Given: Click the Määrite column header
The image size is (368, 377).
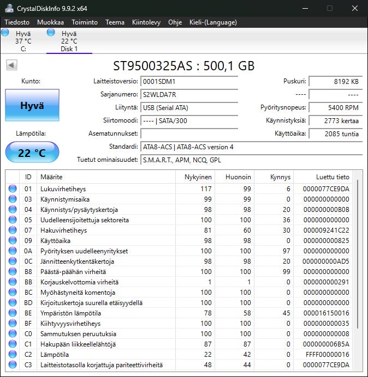Looking at the screenshot, I should click(106, 177).
